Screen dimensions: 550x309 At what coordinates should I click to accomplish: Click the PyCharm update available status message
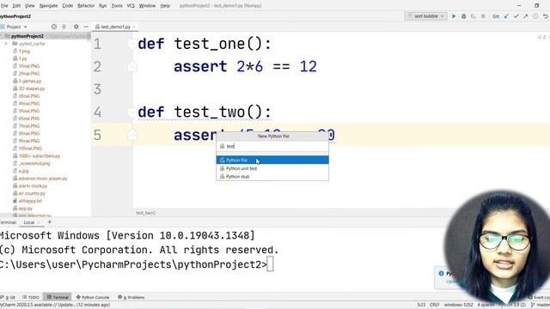[55, 305]
